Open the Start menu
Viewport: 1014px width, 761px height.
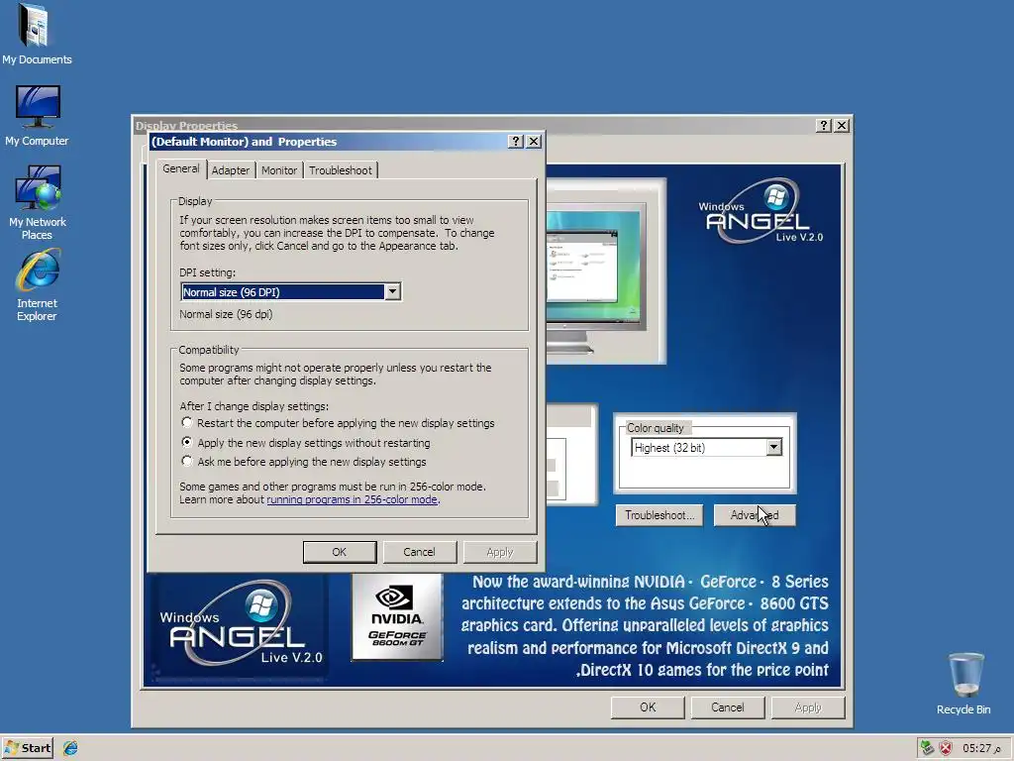click(27, 748)
